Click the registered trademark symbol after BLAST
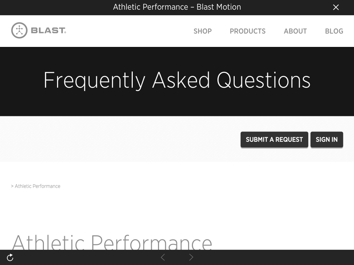Image resolution: width=354 pixels, height=265 pixels. 65,32
